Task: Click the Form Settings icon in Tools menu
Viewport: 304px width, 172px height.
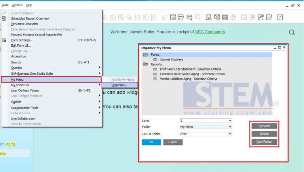Action: pos(4,40)
